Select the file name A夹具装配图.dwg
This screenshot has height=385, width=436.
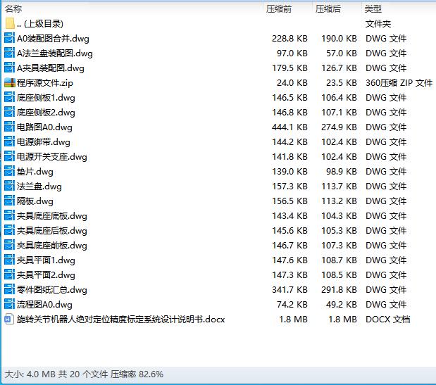tap(51, 68)
